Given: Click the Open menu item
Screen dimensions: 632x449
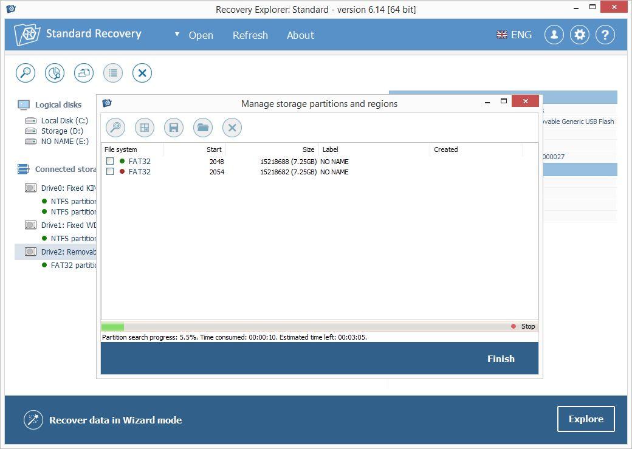Looking at the screenshot, I should [x=201, y=35].
